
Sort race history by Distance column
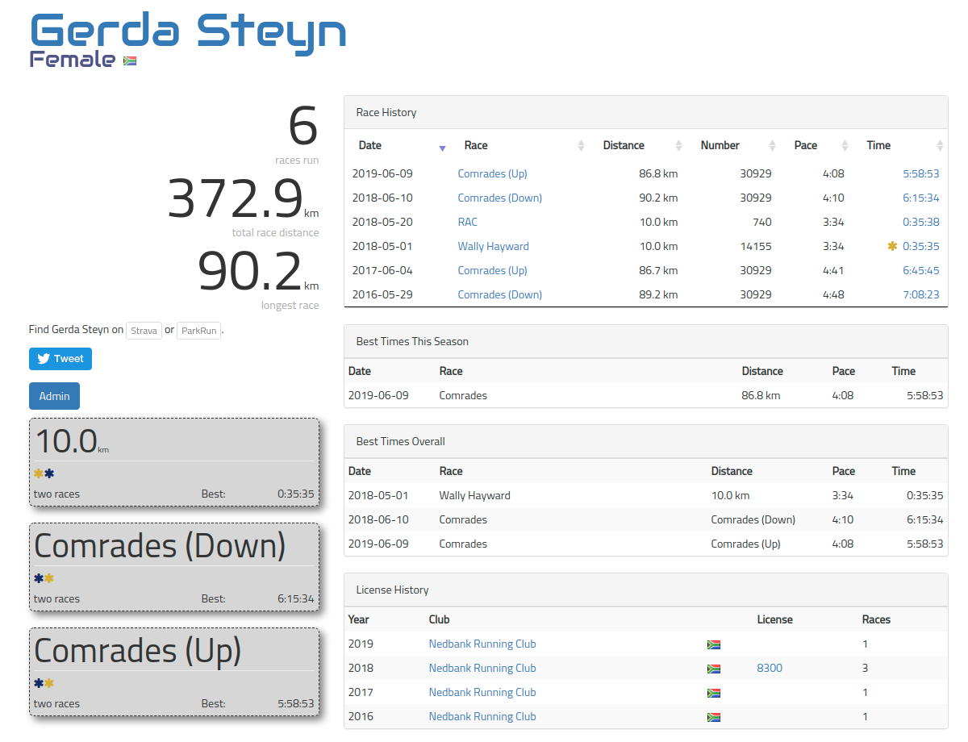click(x=624, y=145)
